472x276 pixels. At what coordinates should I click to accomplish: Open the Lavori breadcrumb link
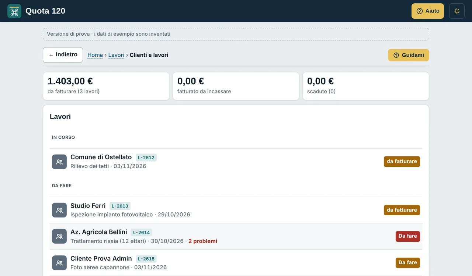[x=116, y=55]
